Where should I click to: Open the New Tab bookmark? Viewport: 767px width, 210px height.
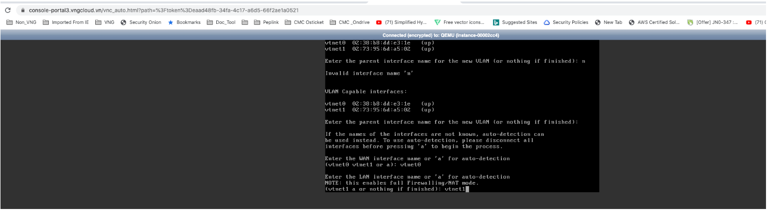coord(609,22)
